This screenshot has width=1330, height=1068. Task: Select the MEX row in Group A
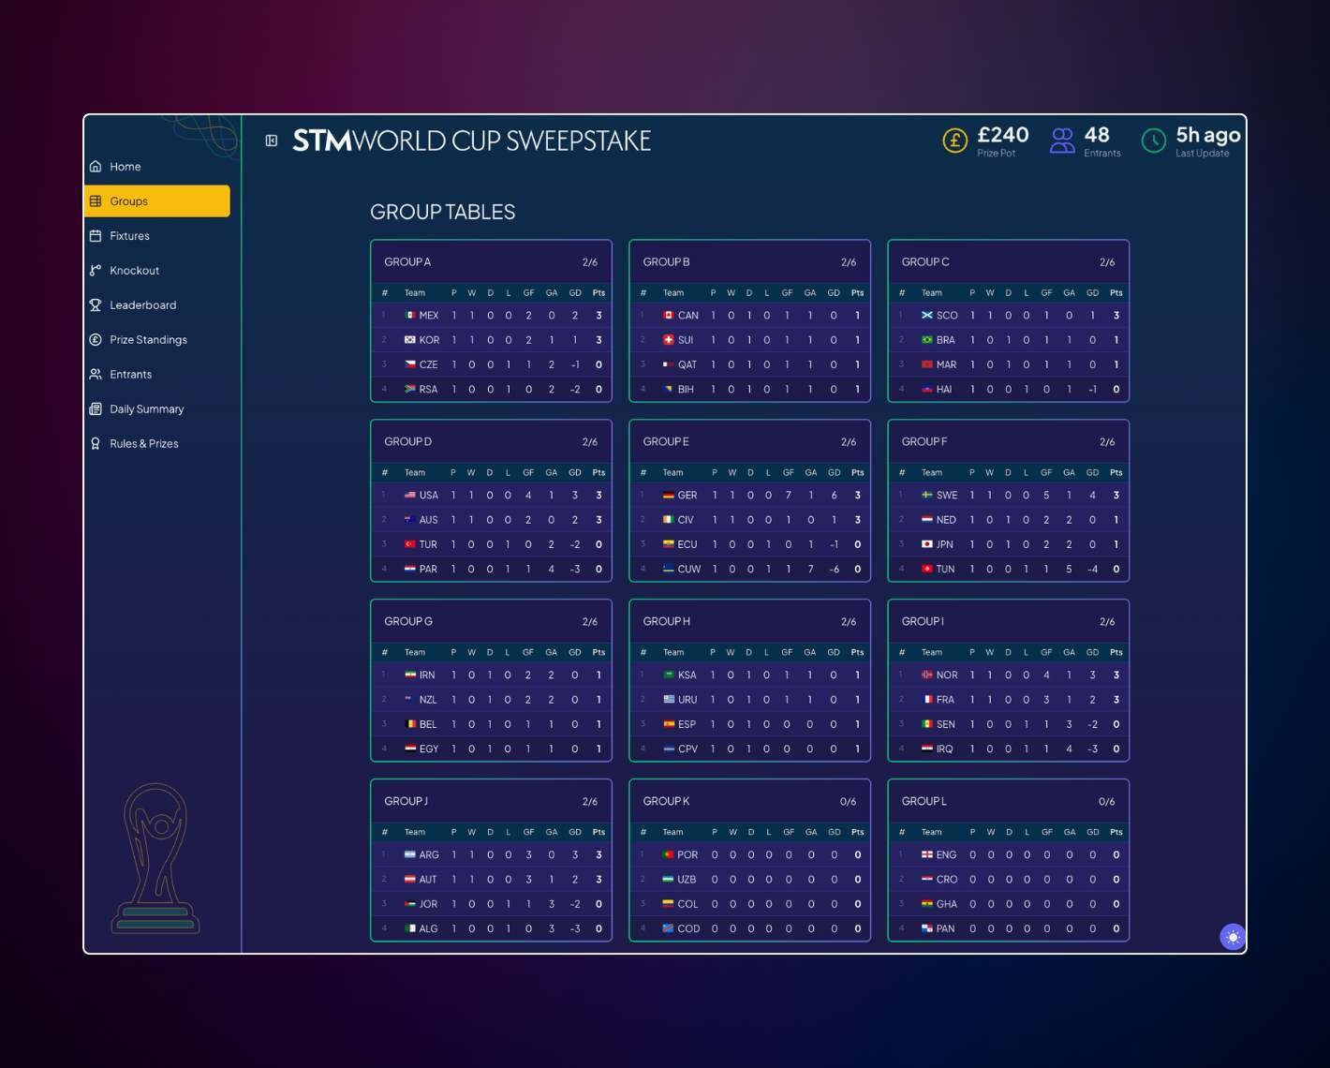[491, 316]
